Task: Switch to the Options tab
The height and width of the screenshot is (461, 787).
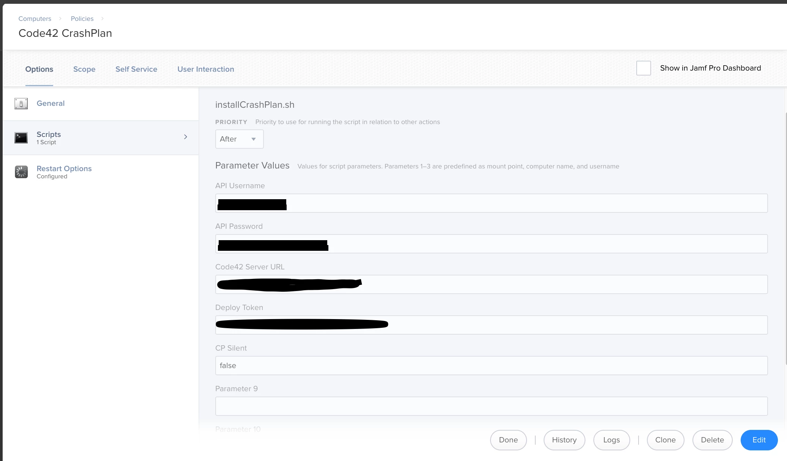Action: point(39,69)
